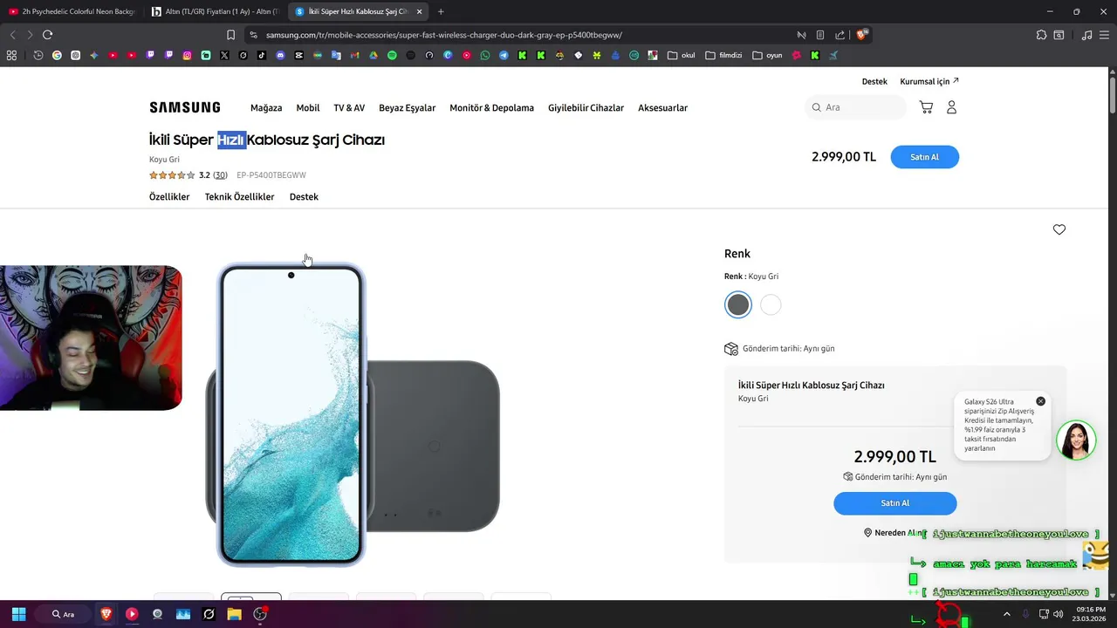The height and width of the screenshot is (628, 1117).
Task: Open the live chat assistant avatar
Action: [x=1076, y=440]
